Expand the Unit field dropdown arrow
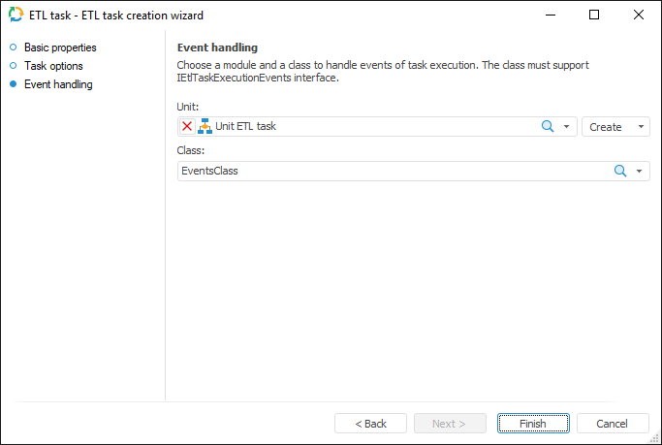Viewport: 662px width, 445px height. pyautogui.click(x=567, y=127)
